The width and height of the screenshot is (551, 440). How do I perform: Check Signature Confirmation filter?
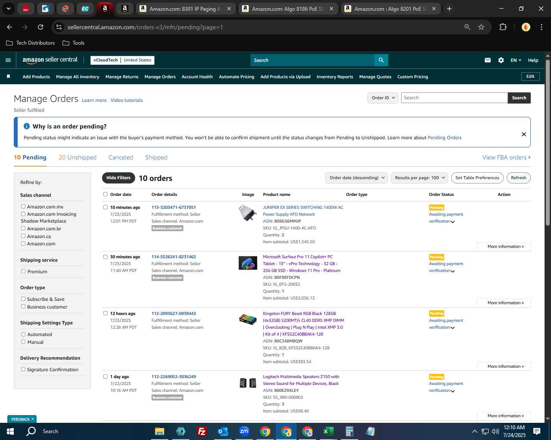pos(23,370)
